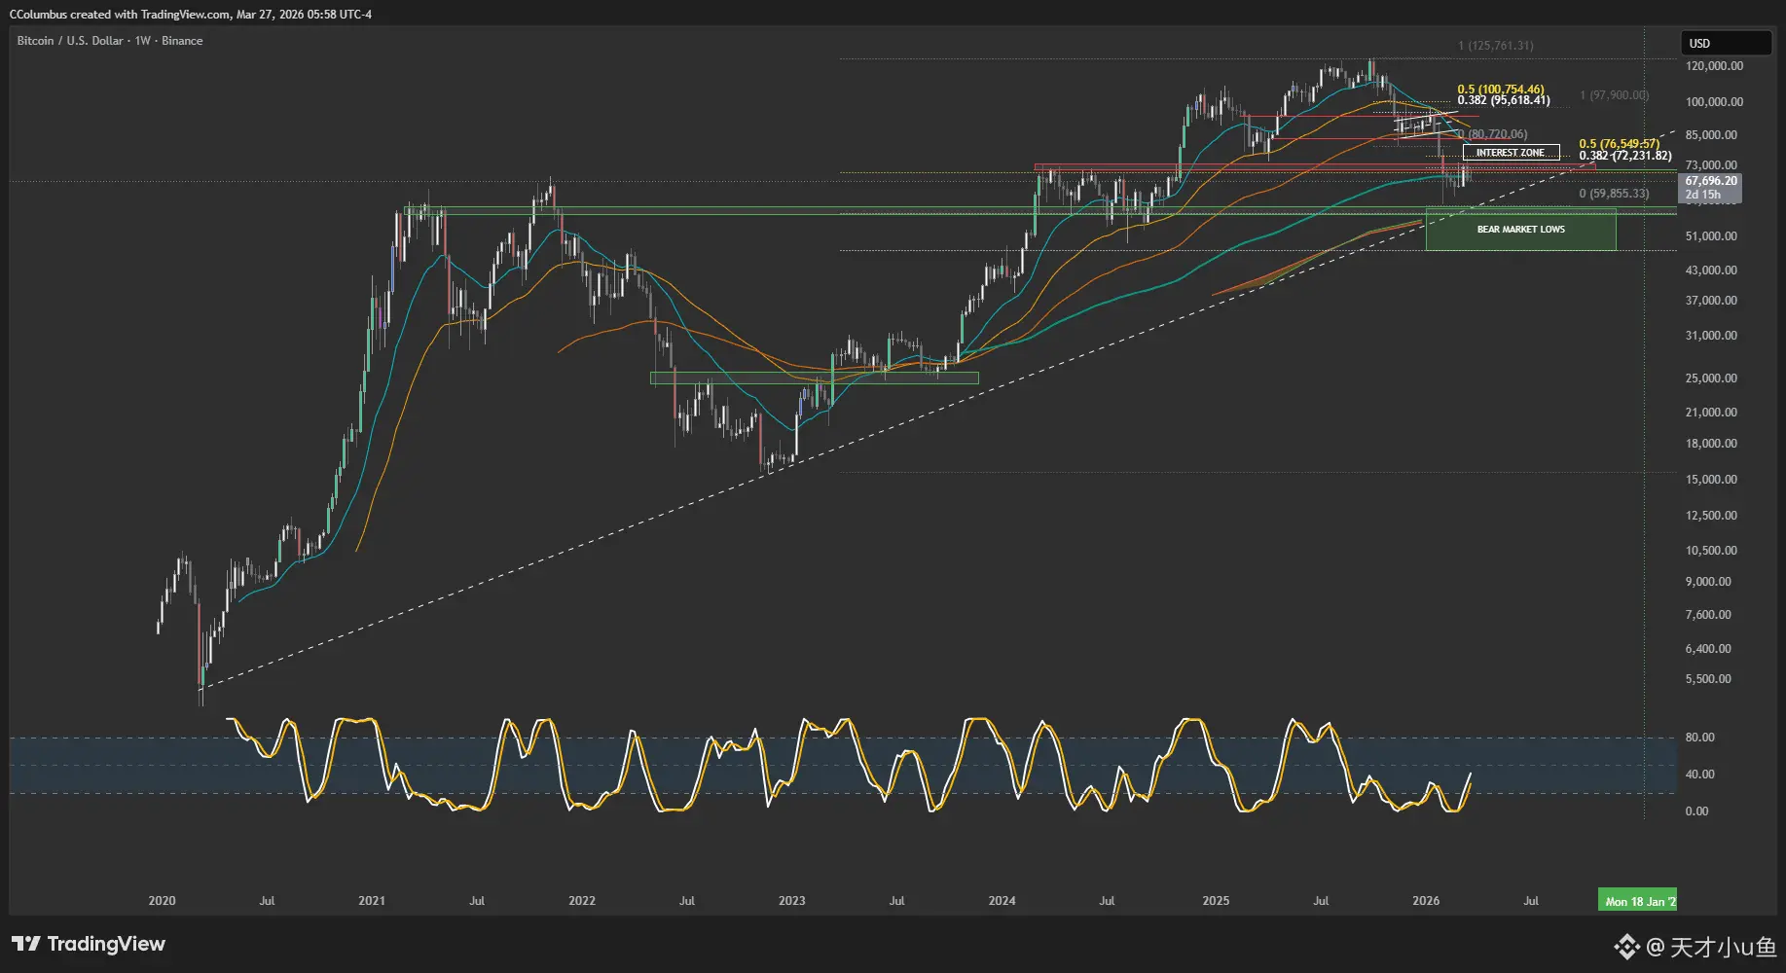
Task: Click 15,000.00 on the price axis
Action: pos(1711,480)
